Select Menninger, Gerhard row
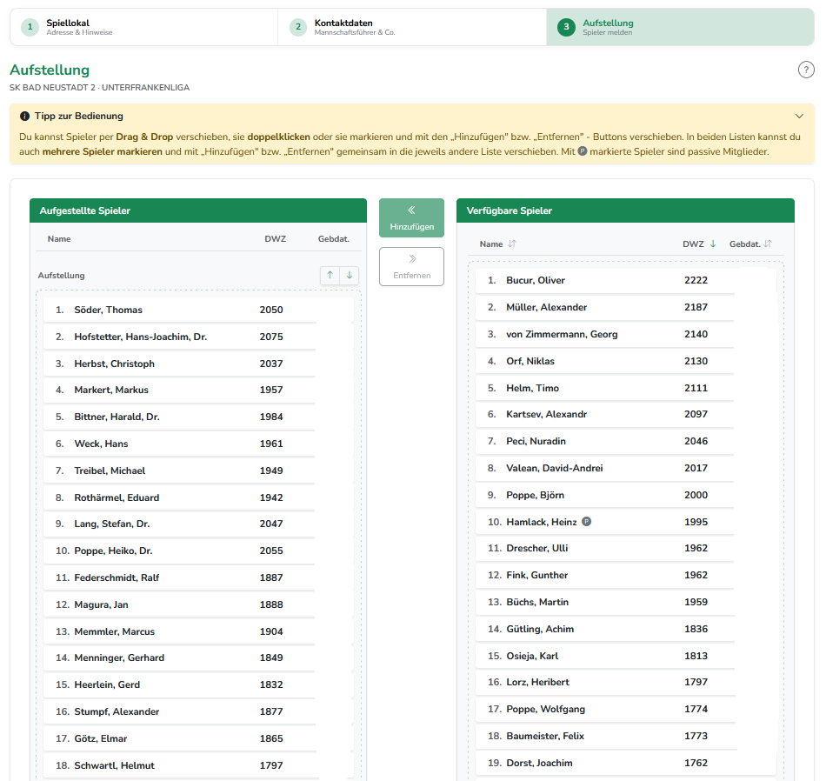 (198, 658)
